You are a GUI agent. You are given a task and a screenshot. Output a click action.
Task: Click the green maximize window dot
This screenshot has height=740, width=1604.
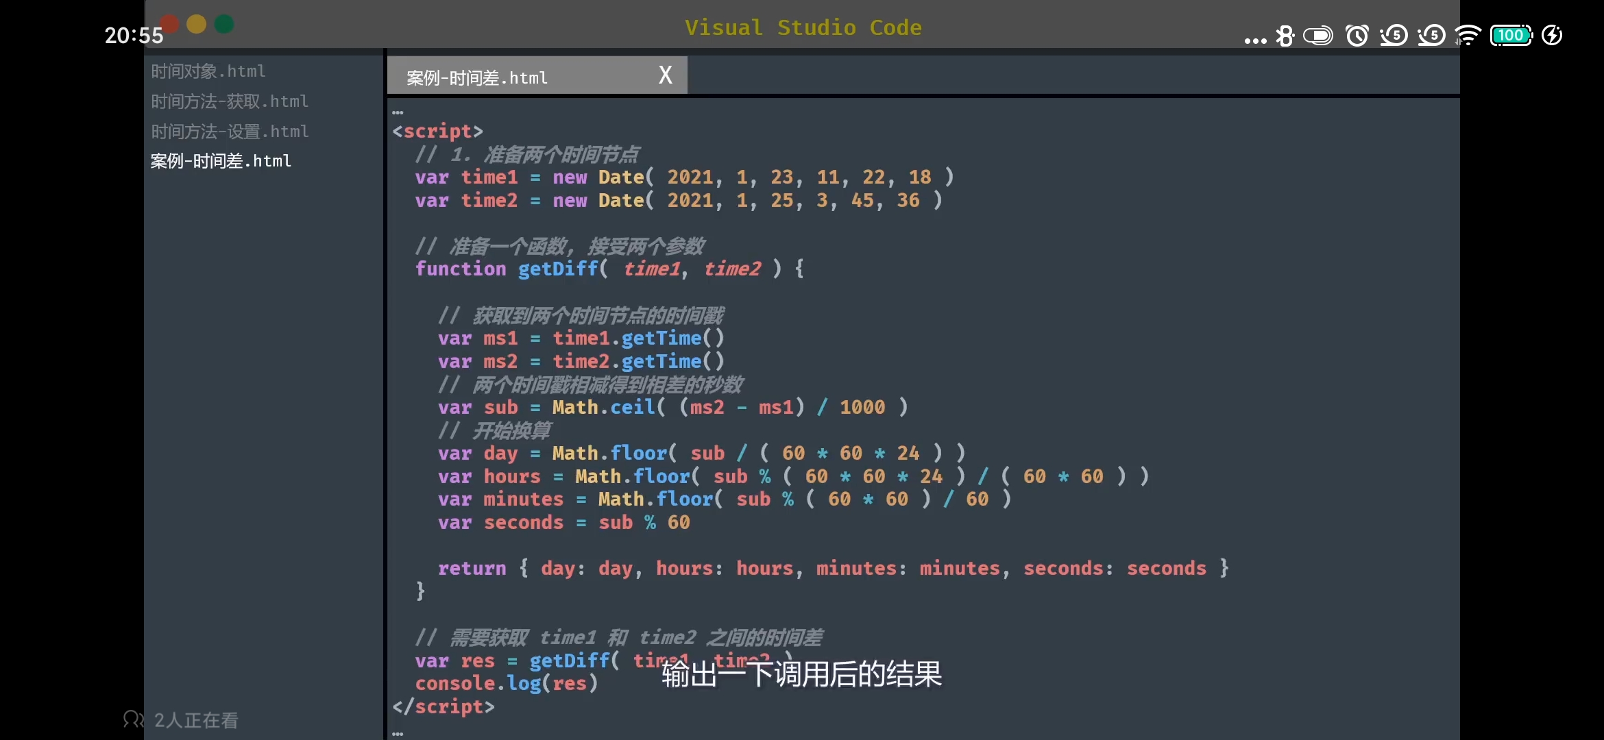[x=224, y=25]
